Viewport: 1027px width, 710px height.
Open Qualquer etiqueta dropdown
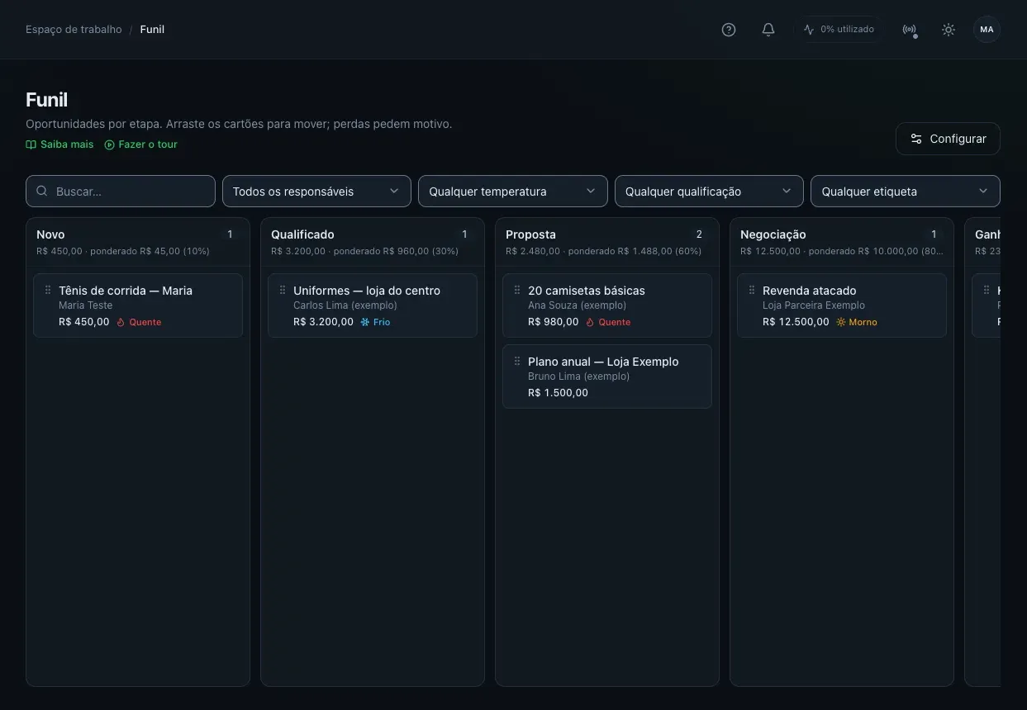906,192
